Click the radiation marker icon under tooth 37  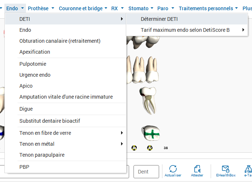pos(150,148)
